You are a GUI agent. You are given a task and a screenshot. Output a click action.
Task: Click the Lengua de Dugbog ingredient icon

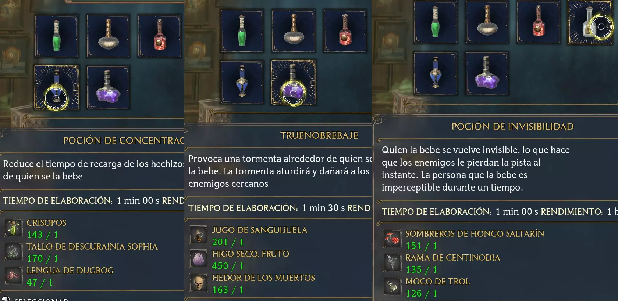[x=13, y=275]
